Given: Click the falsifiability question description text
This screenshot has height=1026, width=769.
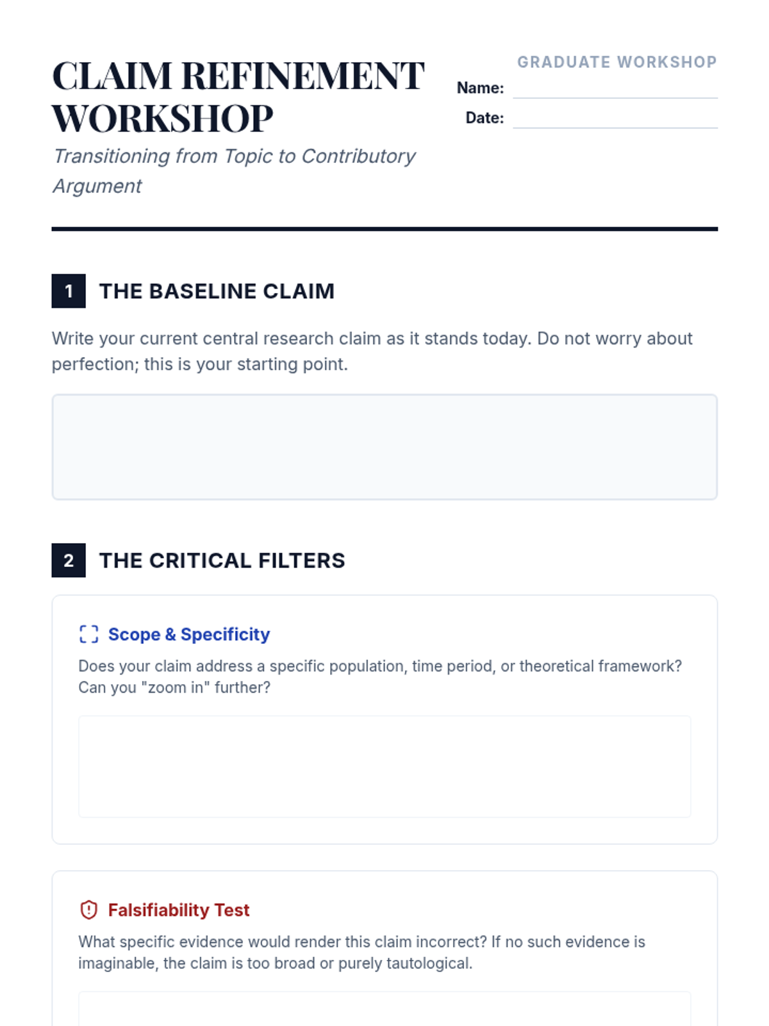Looking at the screenshot, I should [361, 952].
